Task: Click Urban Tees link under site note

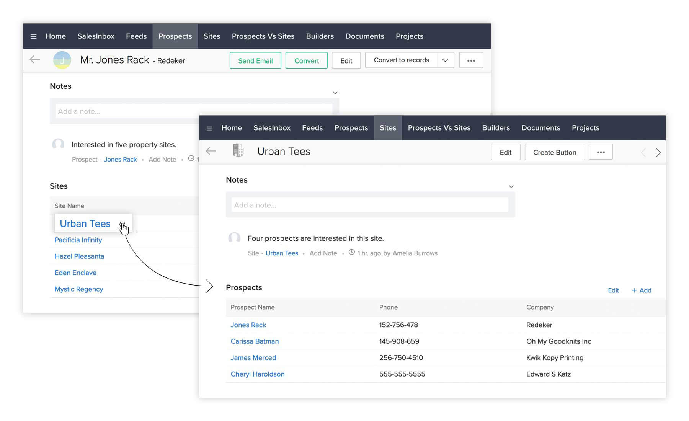Action: [282, 253]
